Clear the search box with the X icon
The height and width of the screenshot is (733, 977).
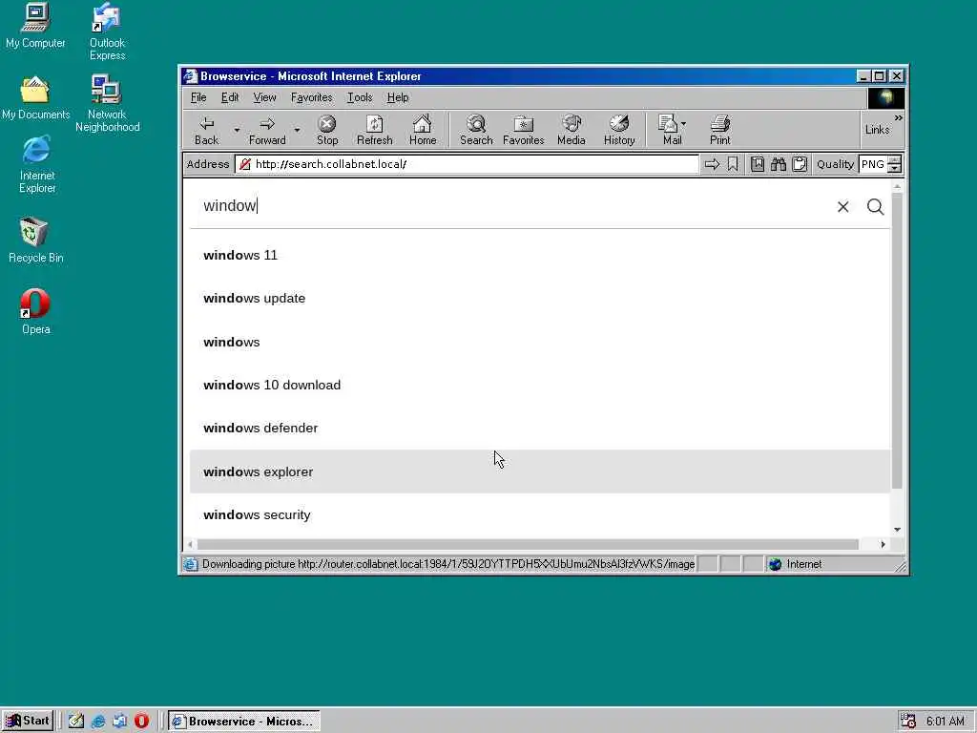click(843, 207)
